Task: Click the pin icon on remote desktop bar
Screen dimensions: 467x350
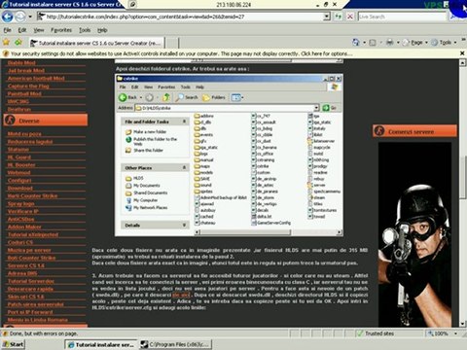Action: [133, 4]
